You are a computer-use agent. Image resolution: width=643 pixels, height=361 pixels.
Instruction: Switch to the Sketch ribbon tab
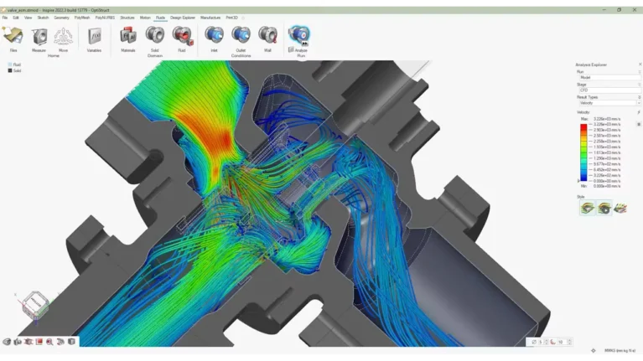point(43,18)
